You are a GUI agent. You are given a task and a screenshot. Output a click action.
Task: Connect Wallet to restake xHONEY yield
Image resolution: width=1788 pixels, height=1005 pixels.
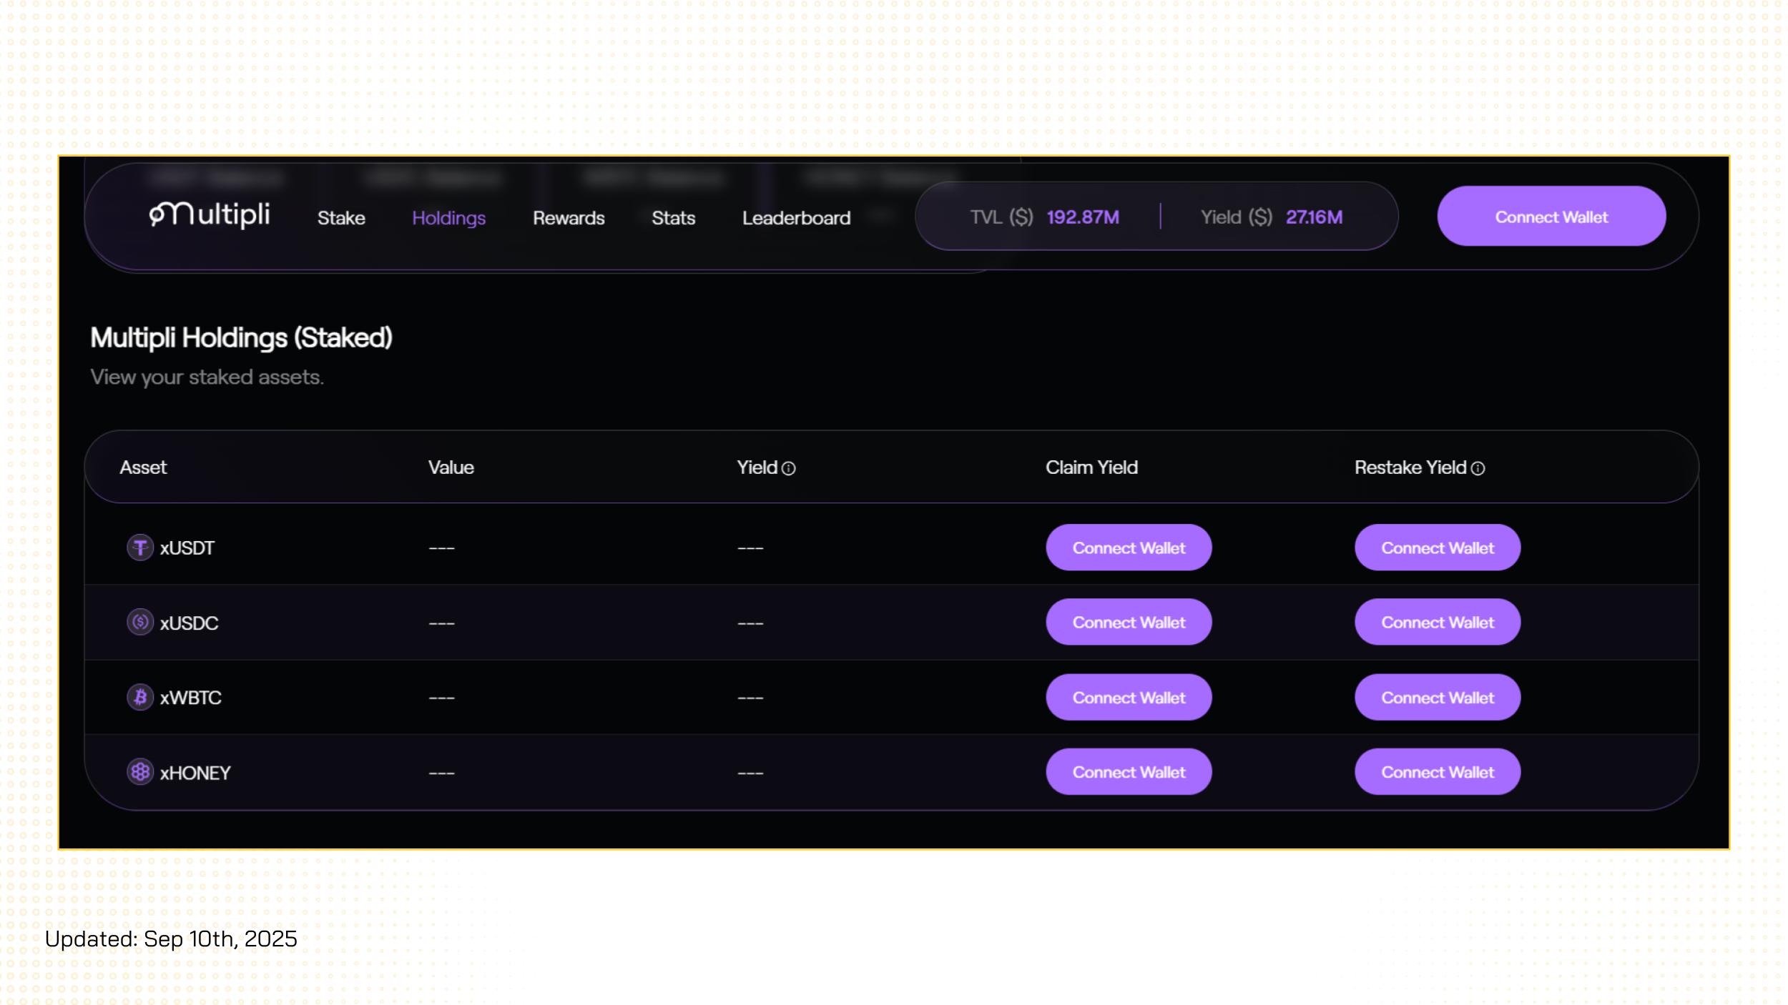(x=1438, y=772)
